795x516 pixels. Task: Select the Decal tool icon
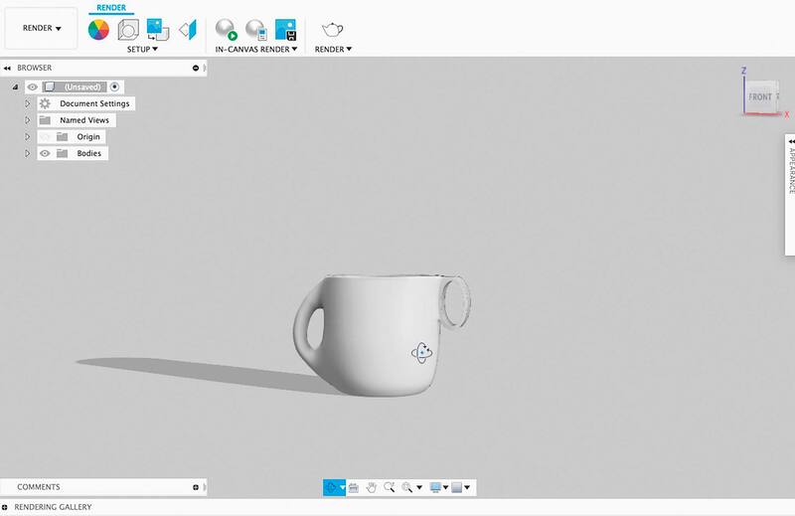point(157,29)
